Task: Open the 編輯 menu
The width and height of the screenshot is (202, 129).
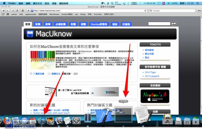Action: pos(28,3)
